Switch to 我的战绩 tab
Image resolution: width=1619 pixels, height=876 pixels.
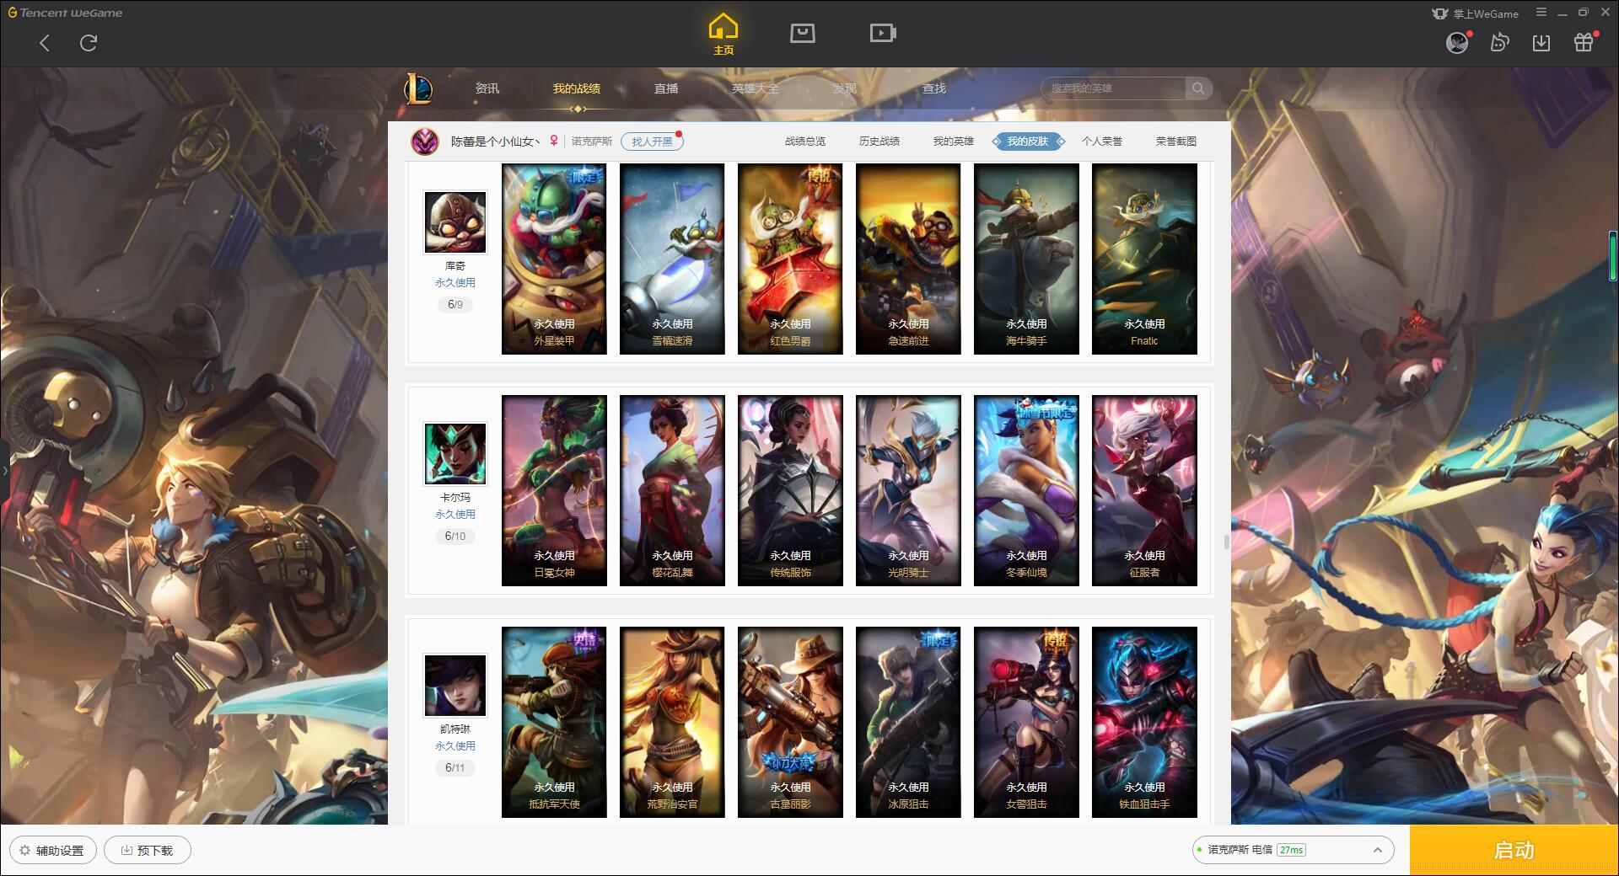pos(577,88)
